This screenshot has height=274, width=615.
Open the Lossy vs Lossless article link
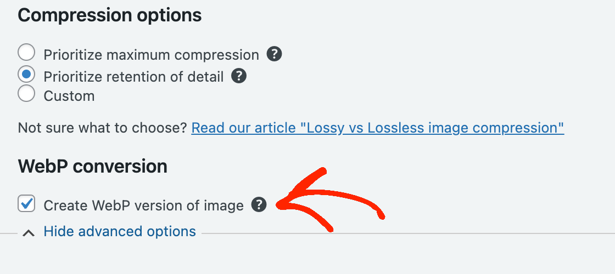click(377, 128)
